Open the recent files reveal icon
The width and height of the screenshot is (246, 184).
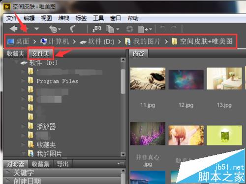55,29
